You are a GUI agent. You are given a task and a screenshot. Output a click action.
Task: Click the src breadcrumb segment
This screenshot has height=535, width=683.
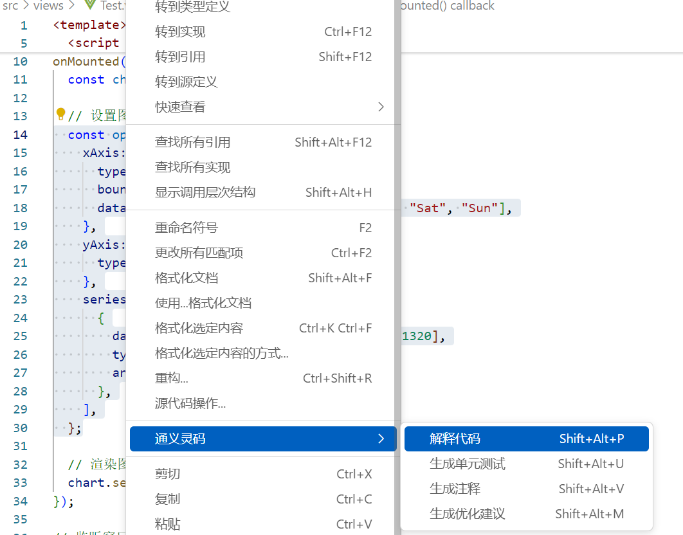[10, 6]
